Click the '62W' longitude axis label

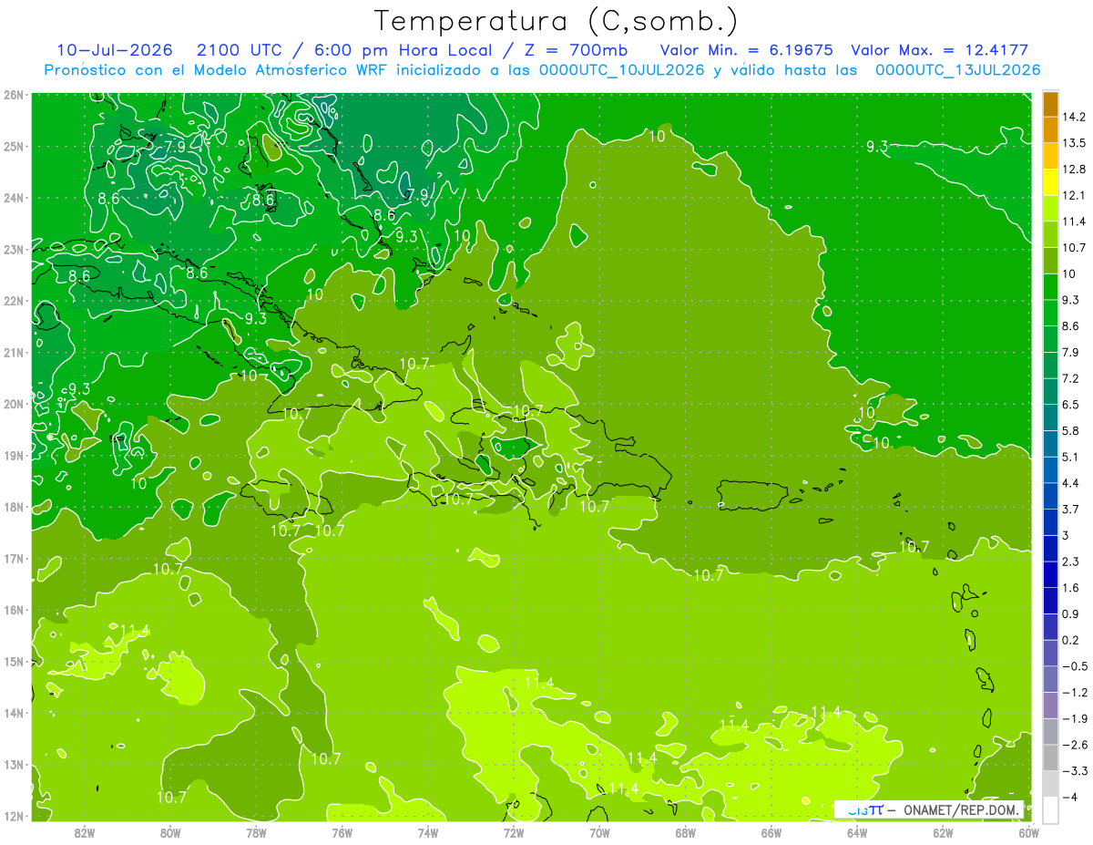[x=943, y=832]
